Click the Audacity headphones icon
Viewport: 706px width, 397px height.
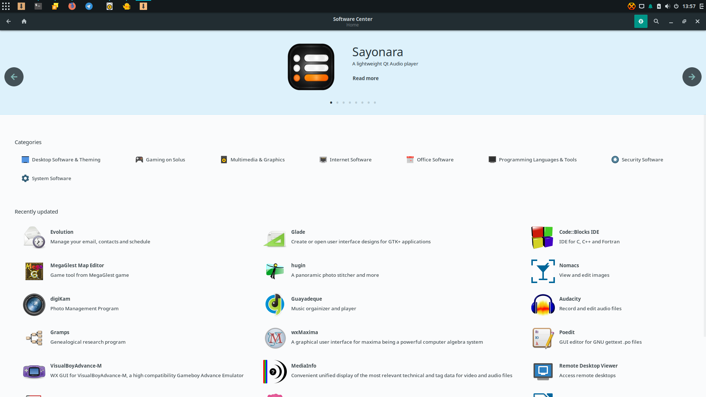click(543, 304)
